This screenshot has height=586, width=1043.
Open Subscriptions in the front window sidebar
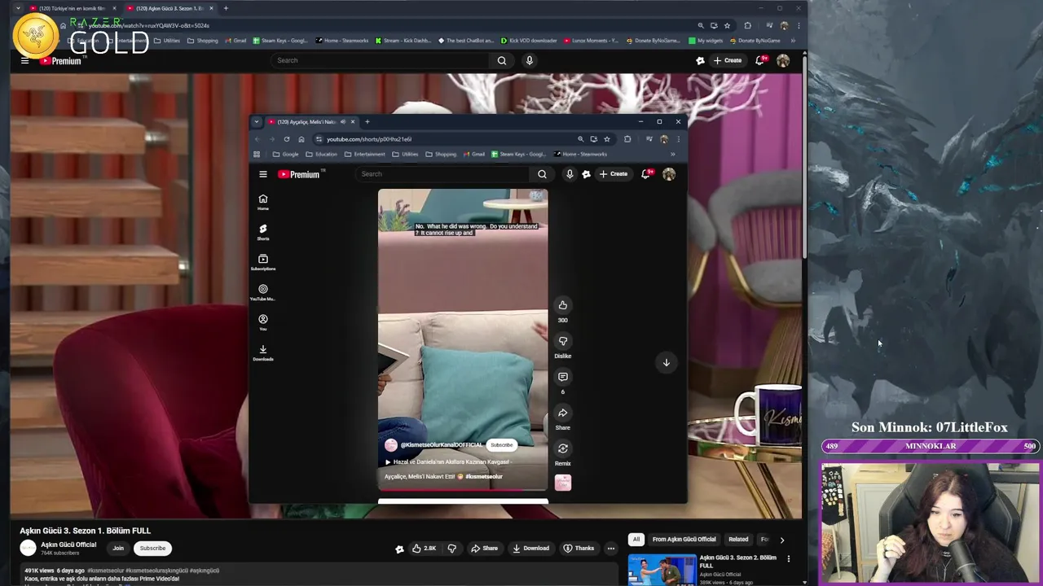tap(262, 262)
